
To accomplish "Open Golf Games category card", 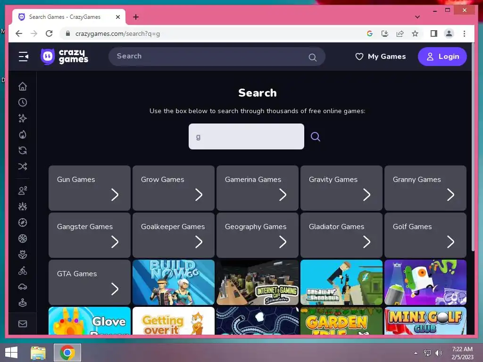I will [x=425, y=235].
